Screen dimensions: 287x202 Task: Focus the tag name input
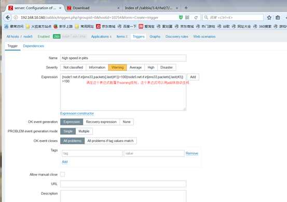(92, 154)
